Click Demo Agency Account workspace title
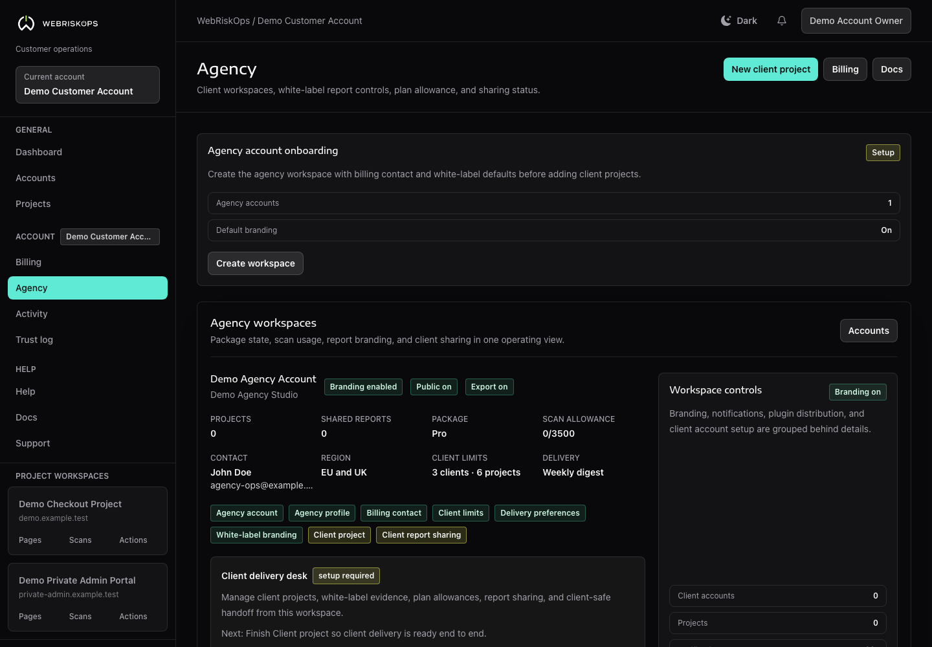The image size is (932, 647). [x=263, y=379]
